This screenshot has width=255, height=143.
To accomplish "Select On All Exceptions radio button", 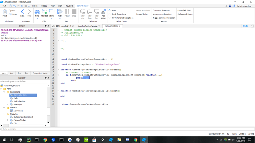I will pyautogui.click(x=110, y=14).
